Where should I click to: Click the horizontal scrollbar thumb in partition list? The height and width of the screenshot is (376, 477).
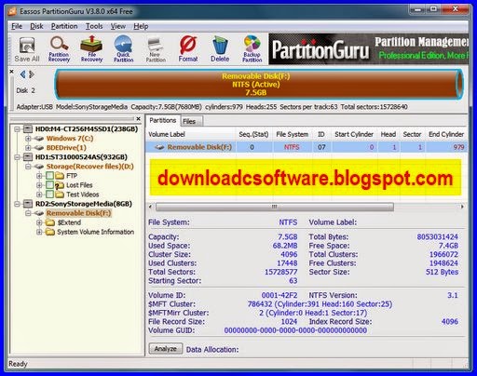click(275, 207)
